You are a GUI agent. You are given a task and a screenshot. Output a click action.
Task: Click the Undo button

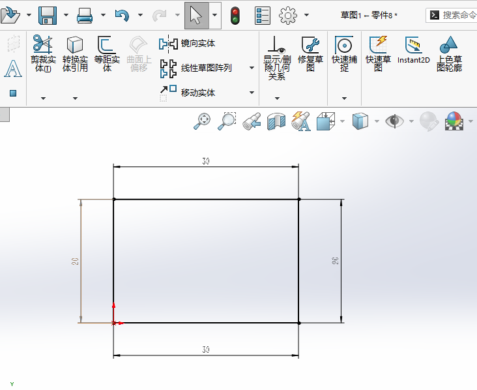122,15
